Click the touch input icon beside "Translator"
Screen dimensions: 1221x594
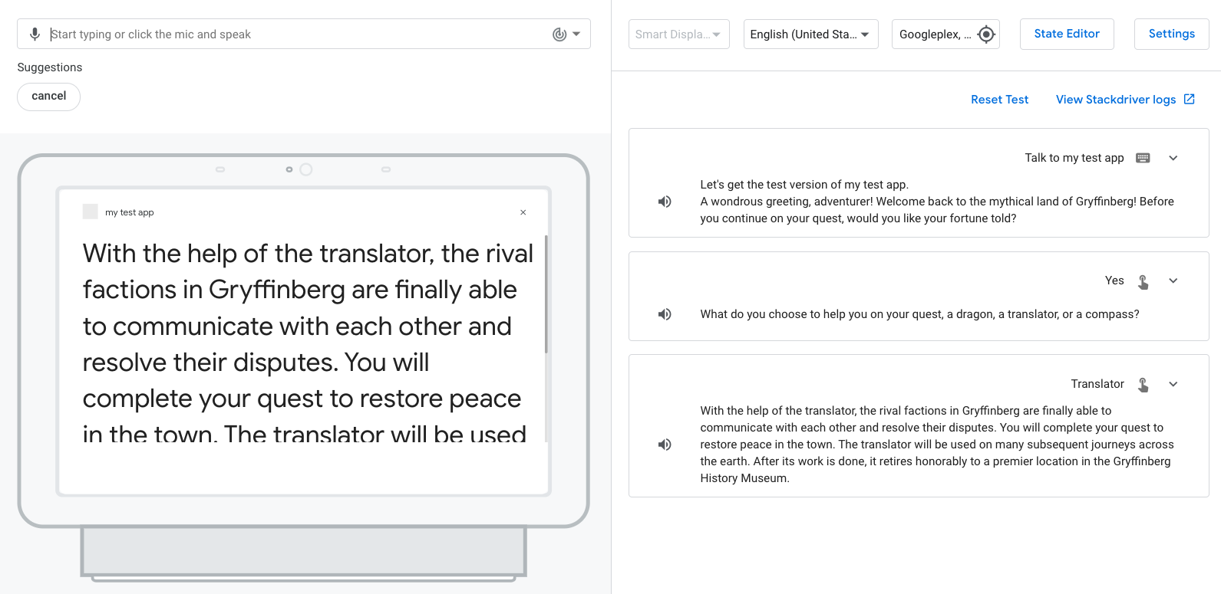click(x=1143, y=385)
